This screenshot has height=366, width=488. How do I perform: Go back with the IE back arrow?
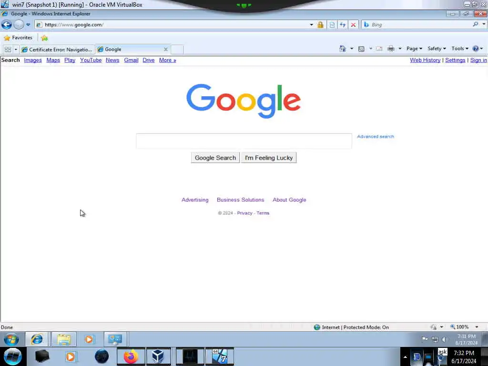pos(7,25)
